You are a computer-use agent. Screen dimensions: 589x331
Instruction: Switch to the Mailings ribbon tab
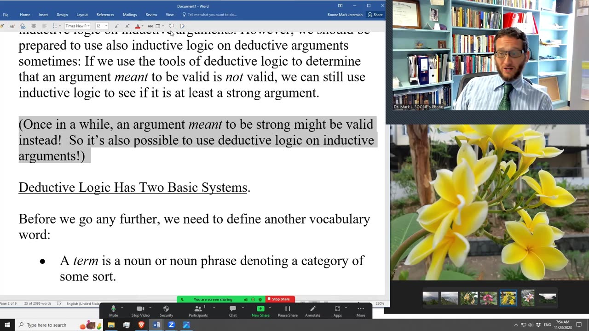point(130,15)
